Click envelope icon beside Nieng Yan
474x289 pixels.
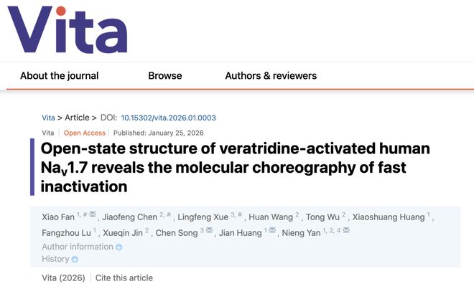346,230
